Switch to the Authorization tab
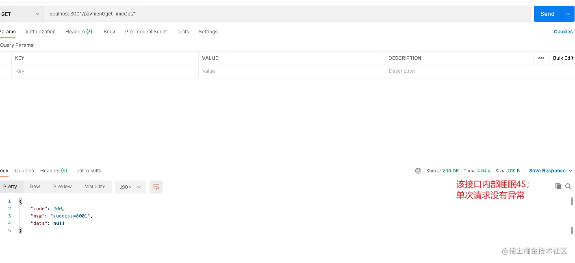The height and width of the screenshot is (263, 575). [x=40, y=32]
